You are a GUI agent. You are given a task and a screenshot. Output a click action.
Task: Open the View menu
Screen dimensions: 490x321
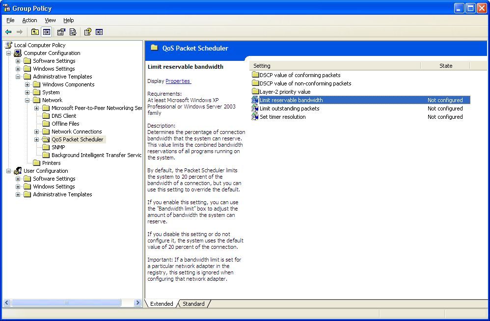(50, 20)
